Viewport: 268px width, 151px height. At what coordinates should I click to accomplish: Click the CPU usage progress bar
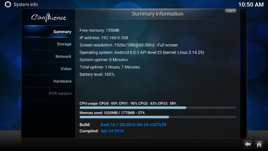[158, 108]
